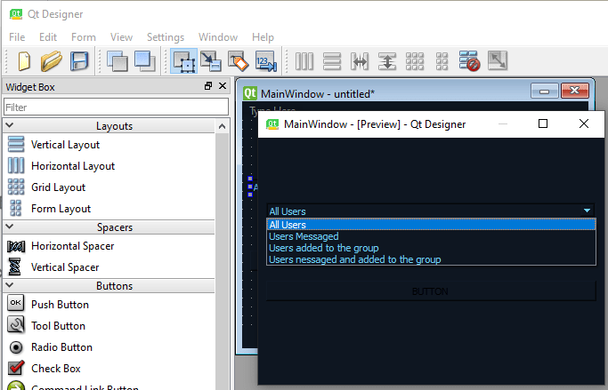Open the Settings menu
The width and height of the screenshot is (608, 390).
point(166,37)
